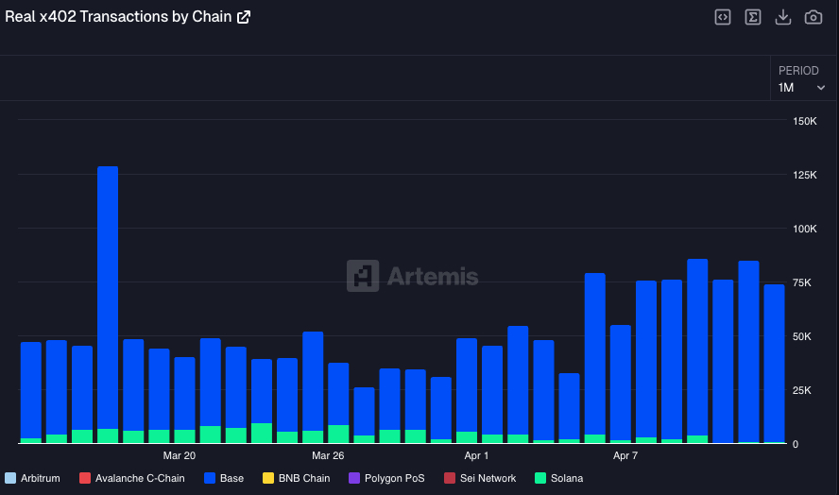Image resolution: width=839 pixels, height=495 pixels.
Task: Open external link icon beside chart title
Action: [x=244, y=17]
